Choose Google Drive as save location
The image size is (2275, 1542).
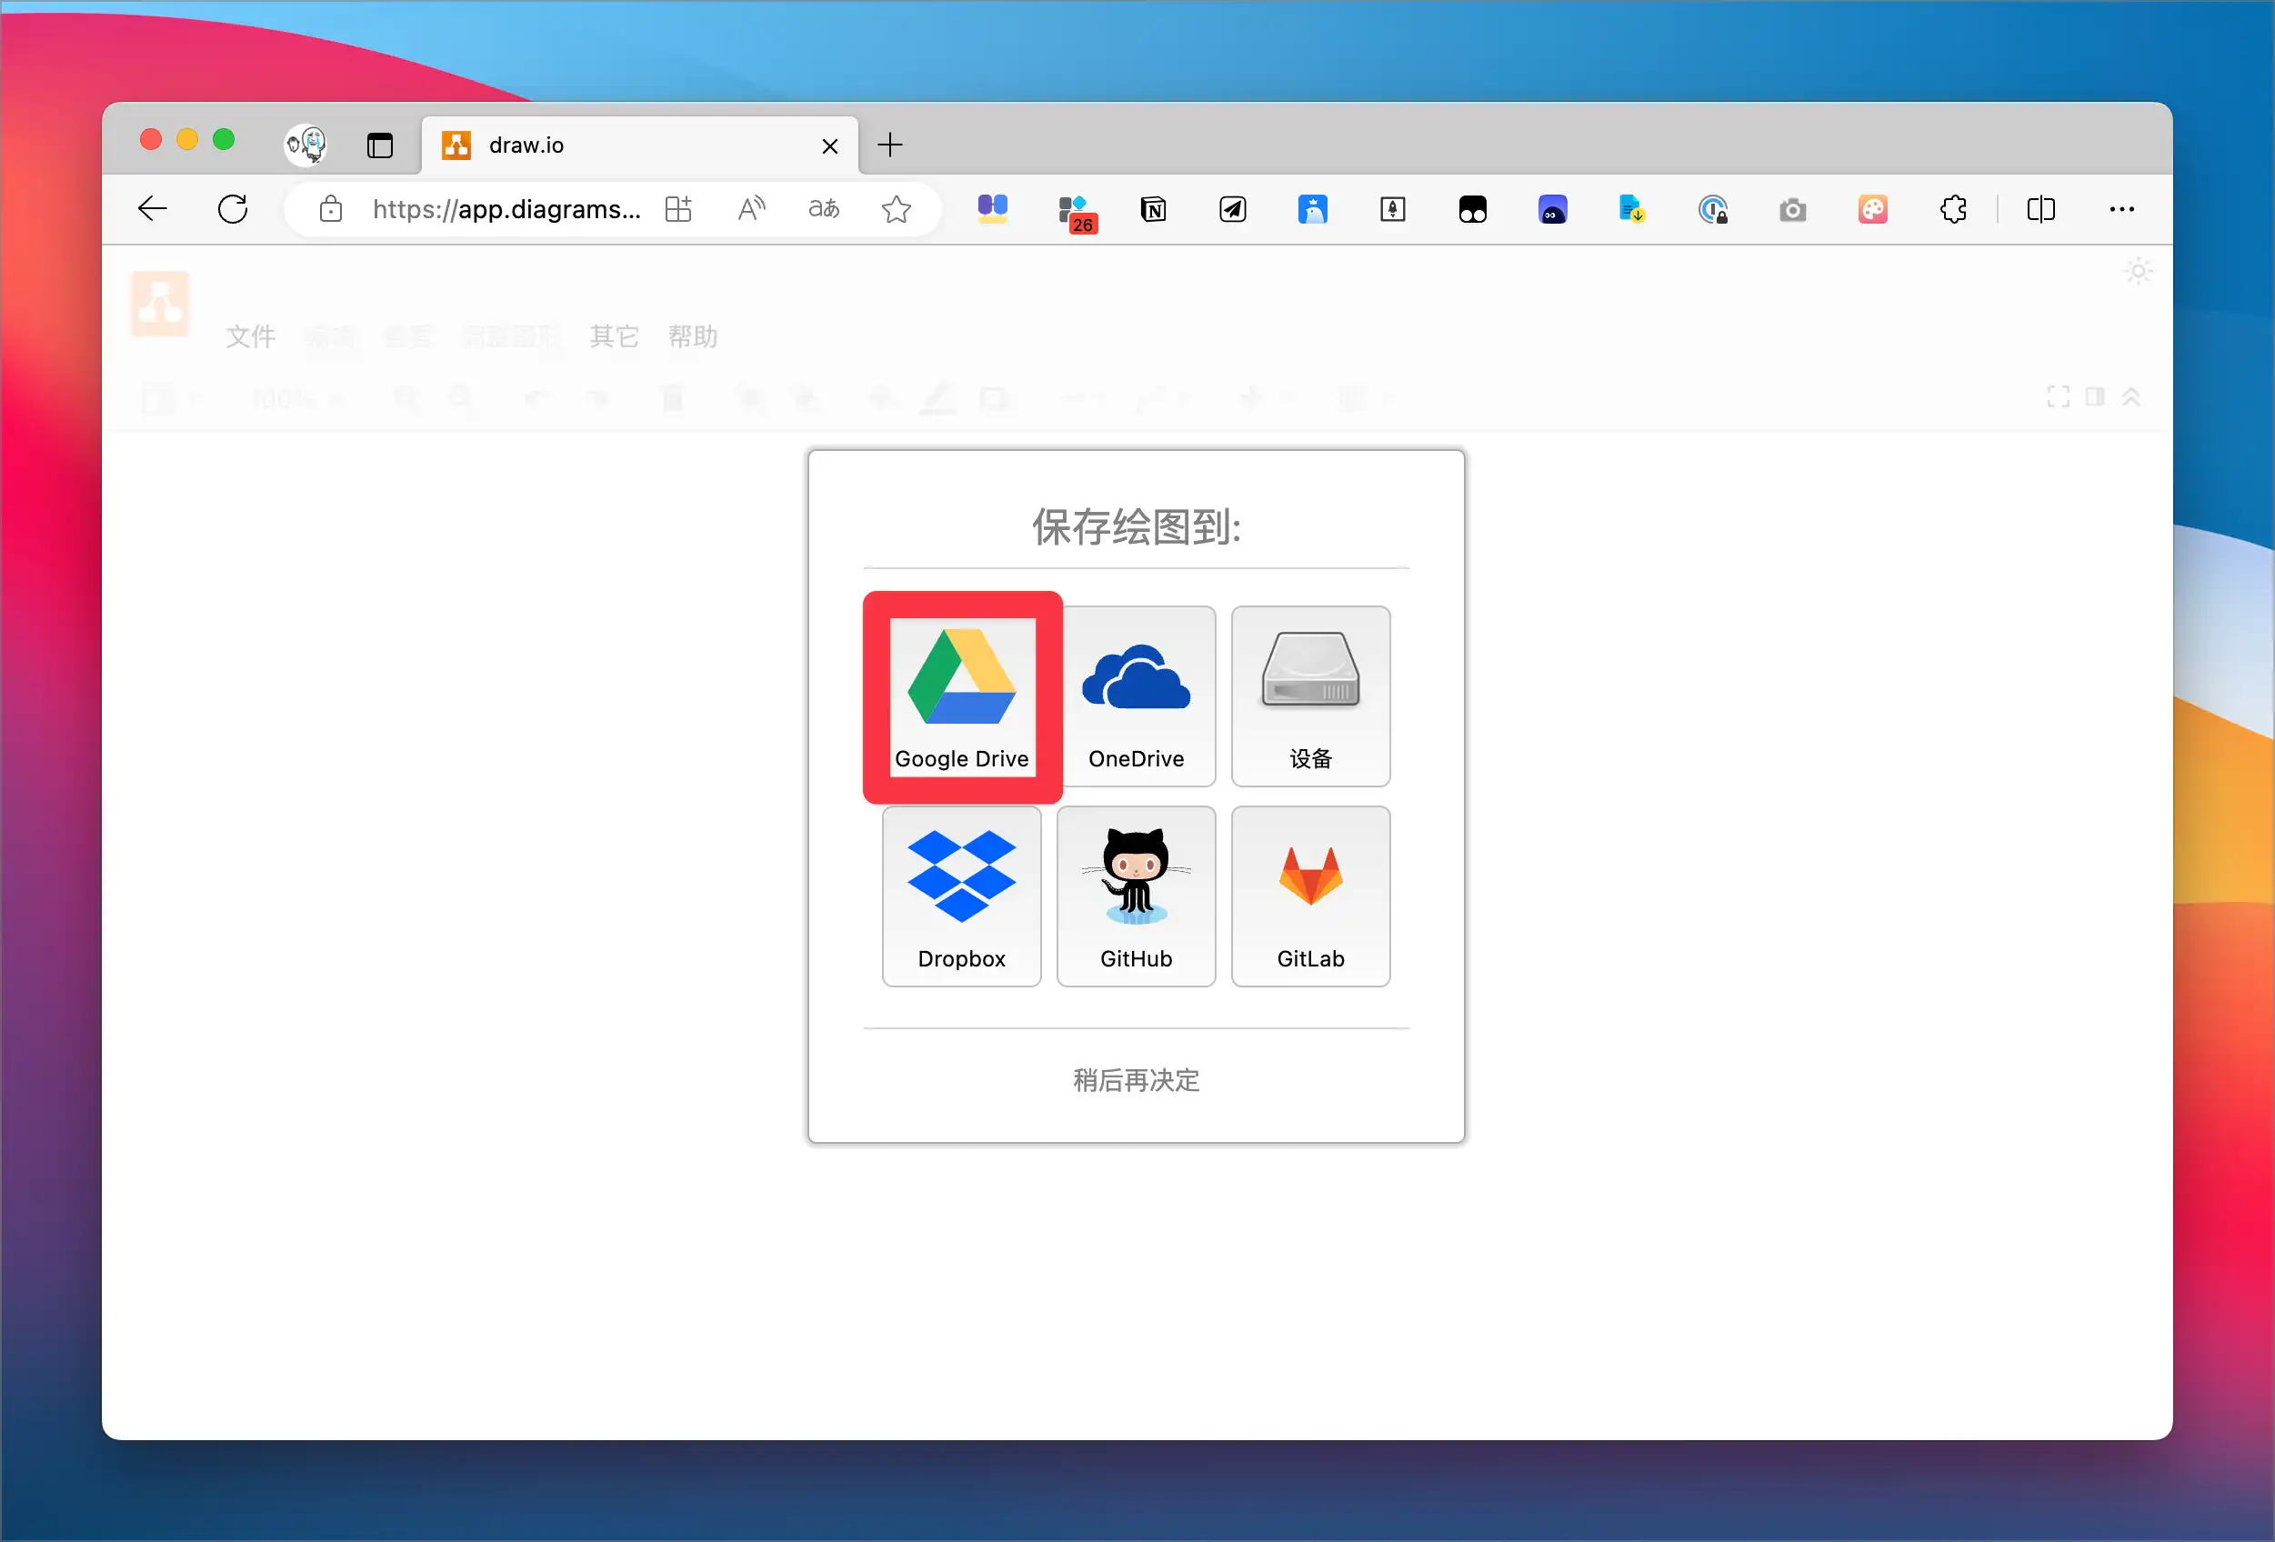click(961, 696)
